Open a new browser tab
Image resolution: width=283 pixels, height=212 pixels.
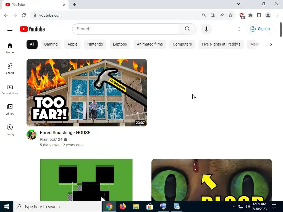75,5
